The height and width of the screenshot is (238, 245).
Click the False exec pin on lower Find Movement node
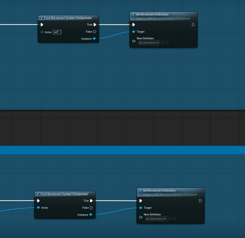pos(91,208)
